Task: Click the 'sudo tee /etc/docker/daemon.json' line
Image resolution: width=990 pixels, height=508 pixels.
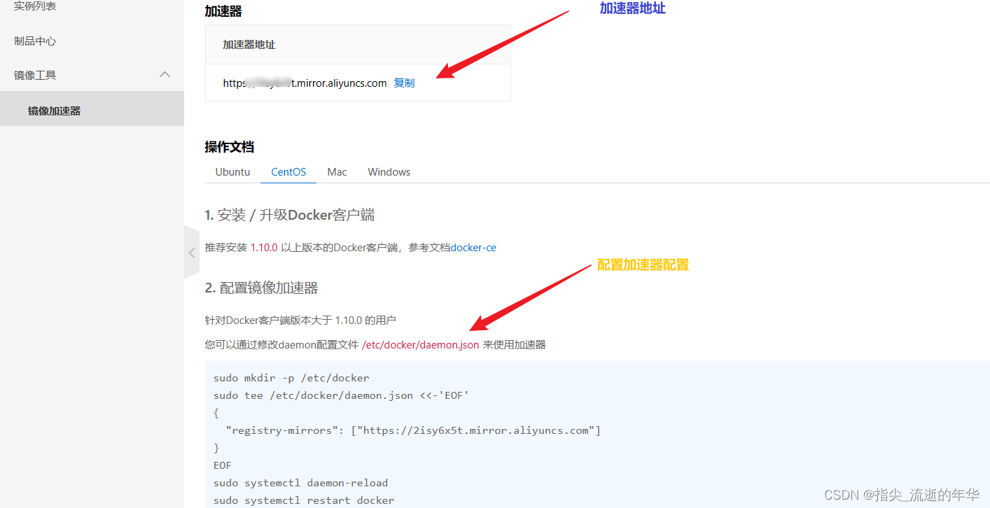Action: click(x=341, y=395)
